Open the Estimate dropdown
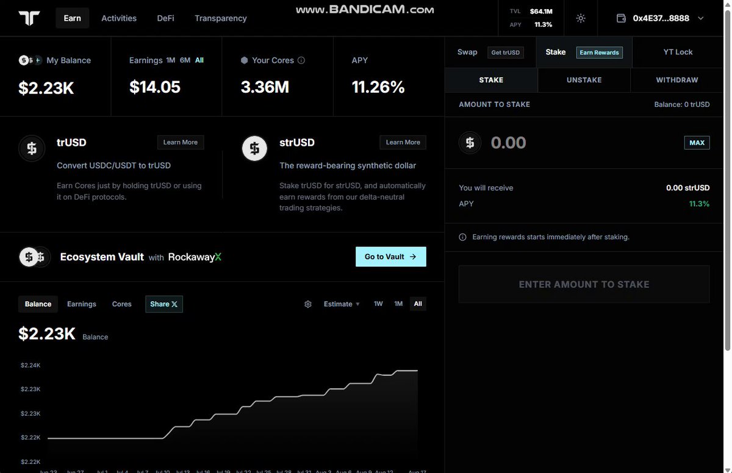Image resolution: width=732 pixels, height=473 pixels. coord(342,304)
